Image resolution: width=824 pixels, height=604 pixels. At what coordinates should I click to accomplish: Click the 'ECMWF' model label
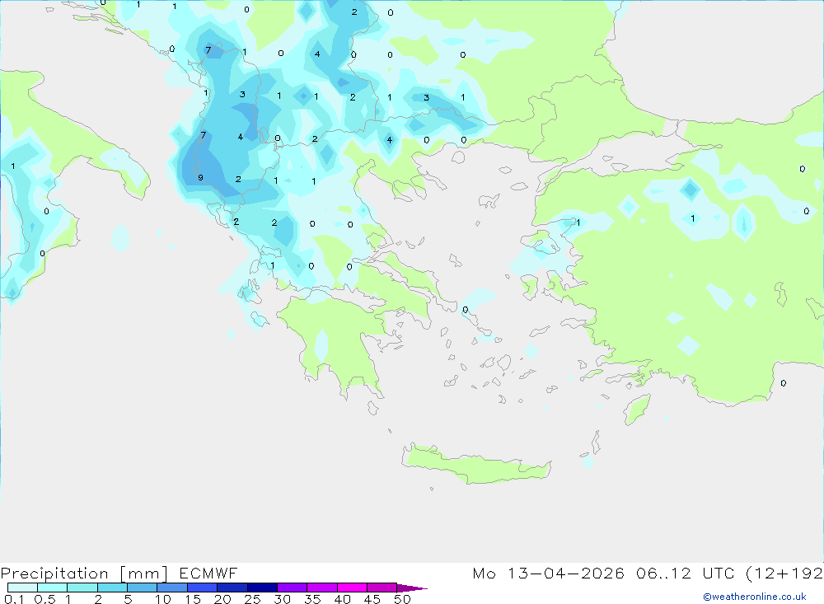tap(208, 573)
